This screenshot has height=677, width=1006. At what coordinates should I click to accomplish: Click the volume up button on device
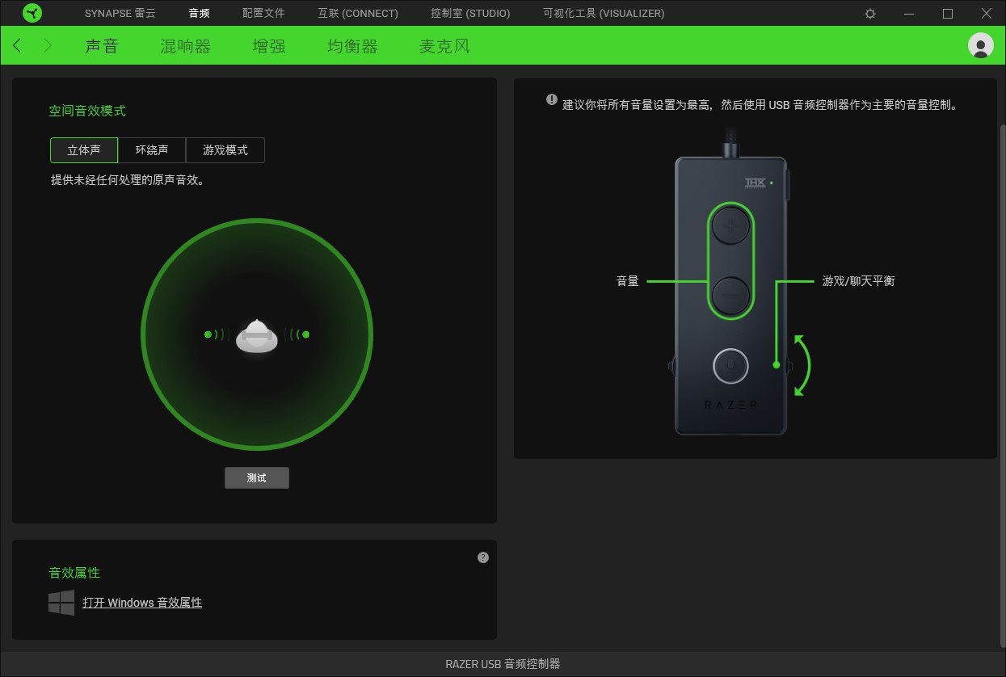pyautogui.click(x=731, y=227)
